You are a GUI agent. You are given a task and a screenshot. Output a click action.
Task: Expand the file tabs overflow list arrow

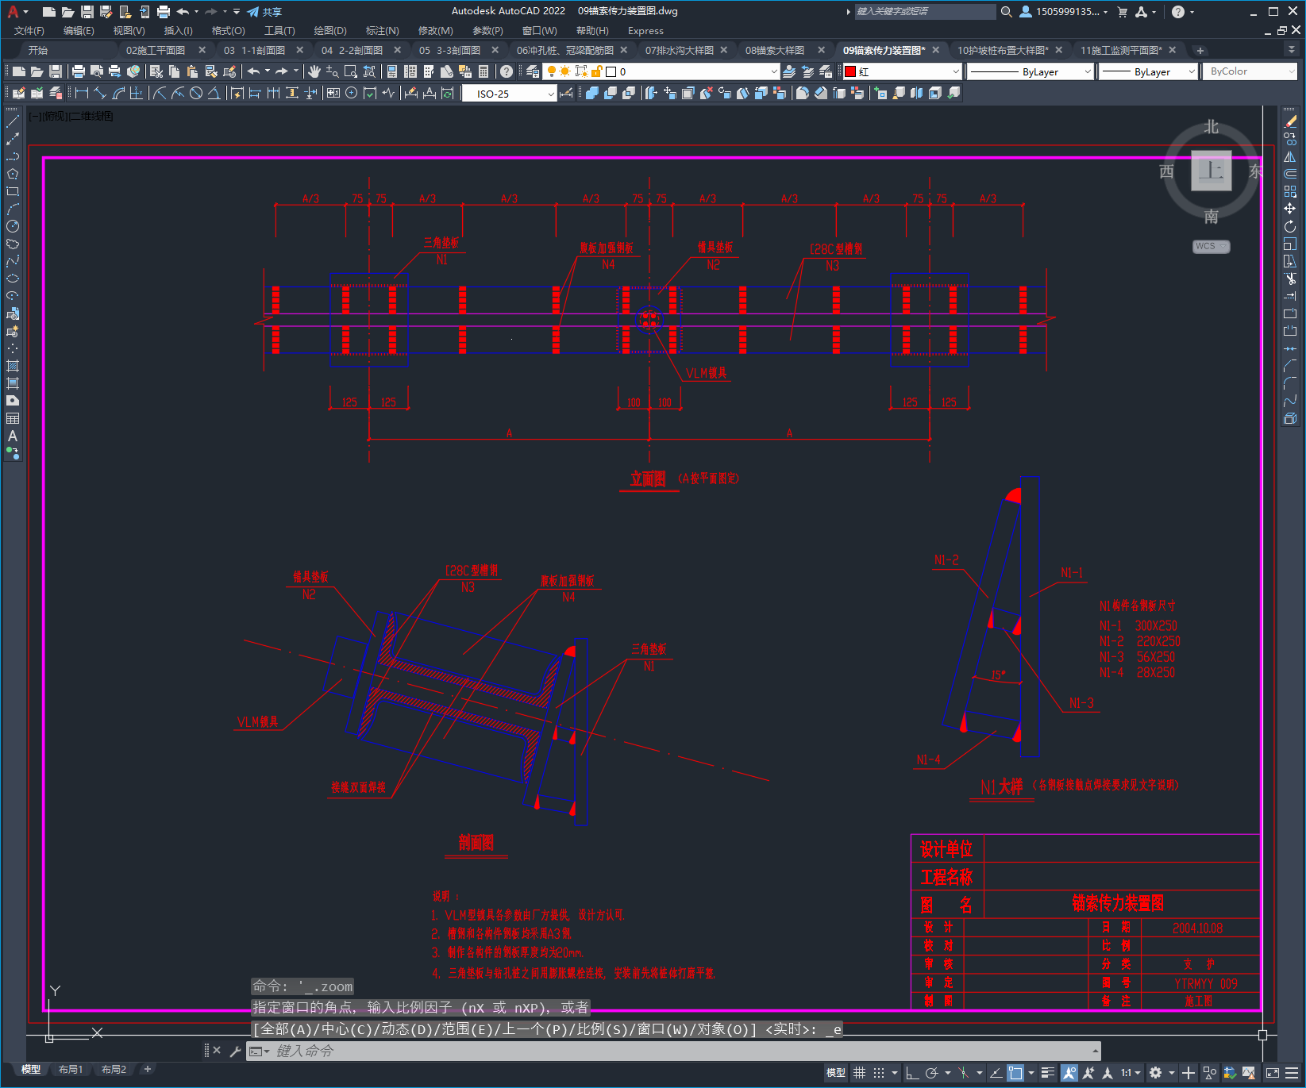(1291, 50)
